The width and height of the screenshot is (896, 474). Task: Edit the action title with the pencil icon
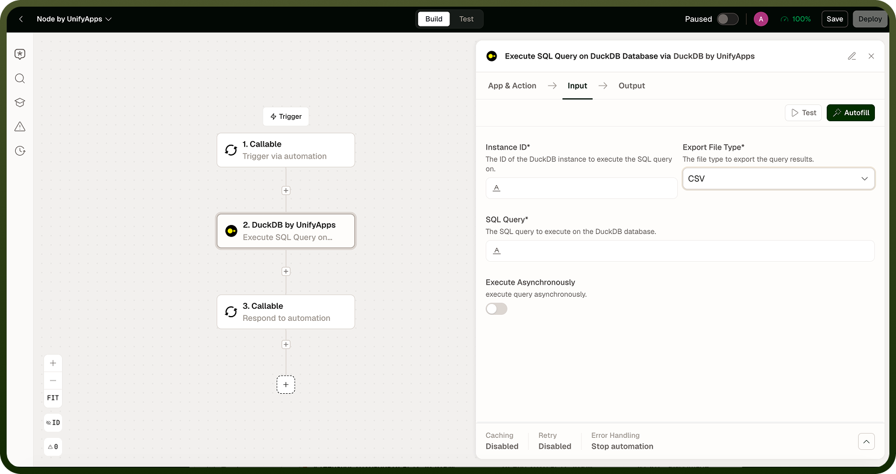coord(852,56)
